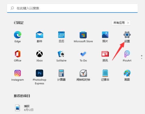The height and width of the screenshot is (114, 145).
Task: Open the 照片 photos app
Action: [x=105, y=37]
